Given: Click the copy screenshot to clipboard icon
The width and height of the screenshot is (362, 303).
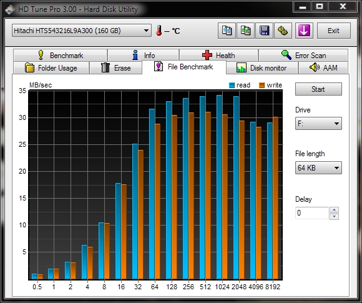Looking at the screenshot, I should click(246, 31).
